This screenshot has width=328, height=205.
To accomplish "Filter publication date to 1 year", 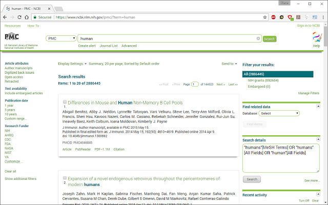I will point(9,106).
